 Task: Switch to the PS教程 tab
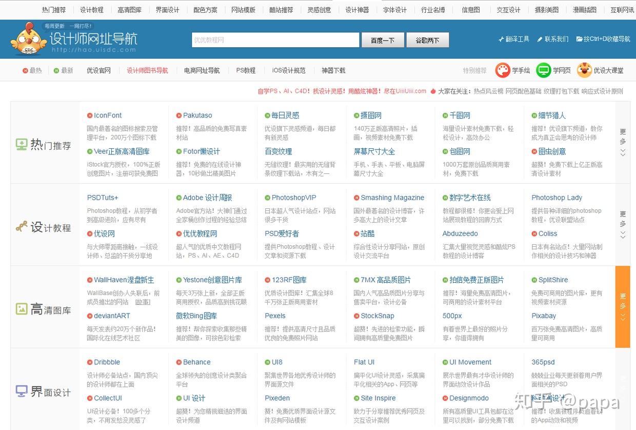click(246, 71)
